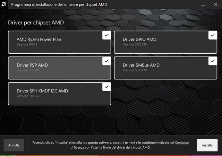Image resolution: width=222 pixels, height=156 pixels.
Task: Click the Versione 2.2.0.130 text
Action: 135,44
